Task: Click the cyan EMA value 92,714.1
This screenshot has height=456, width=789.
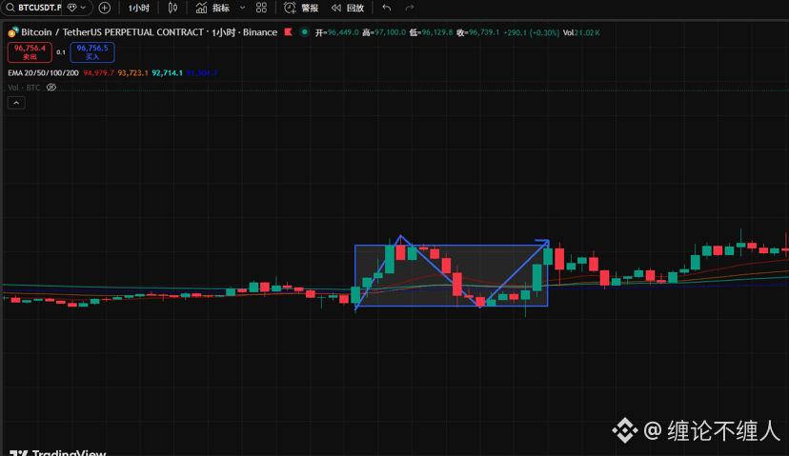Action: pyautogui.click(x=167, y=73)
